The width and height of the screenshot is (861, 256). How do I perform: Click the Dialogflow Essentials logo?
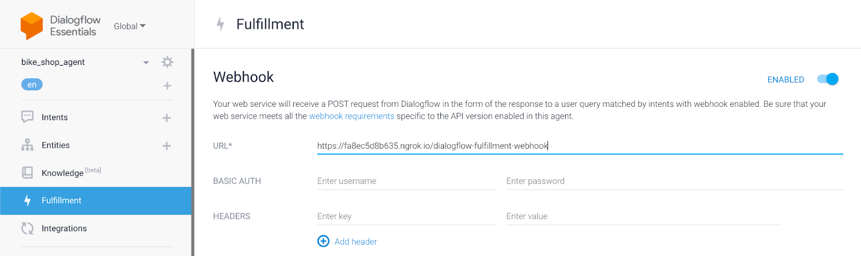click(32, 26)
